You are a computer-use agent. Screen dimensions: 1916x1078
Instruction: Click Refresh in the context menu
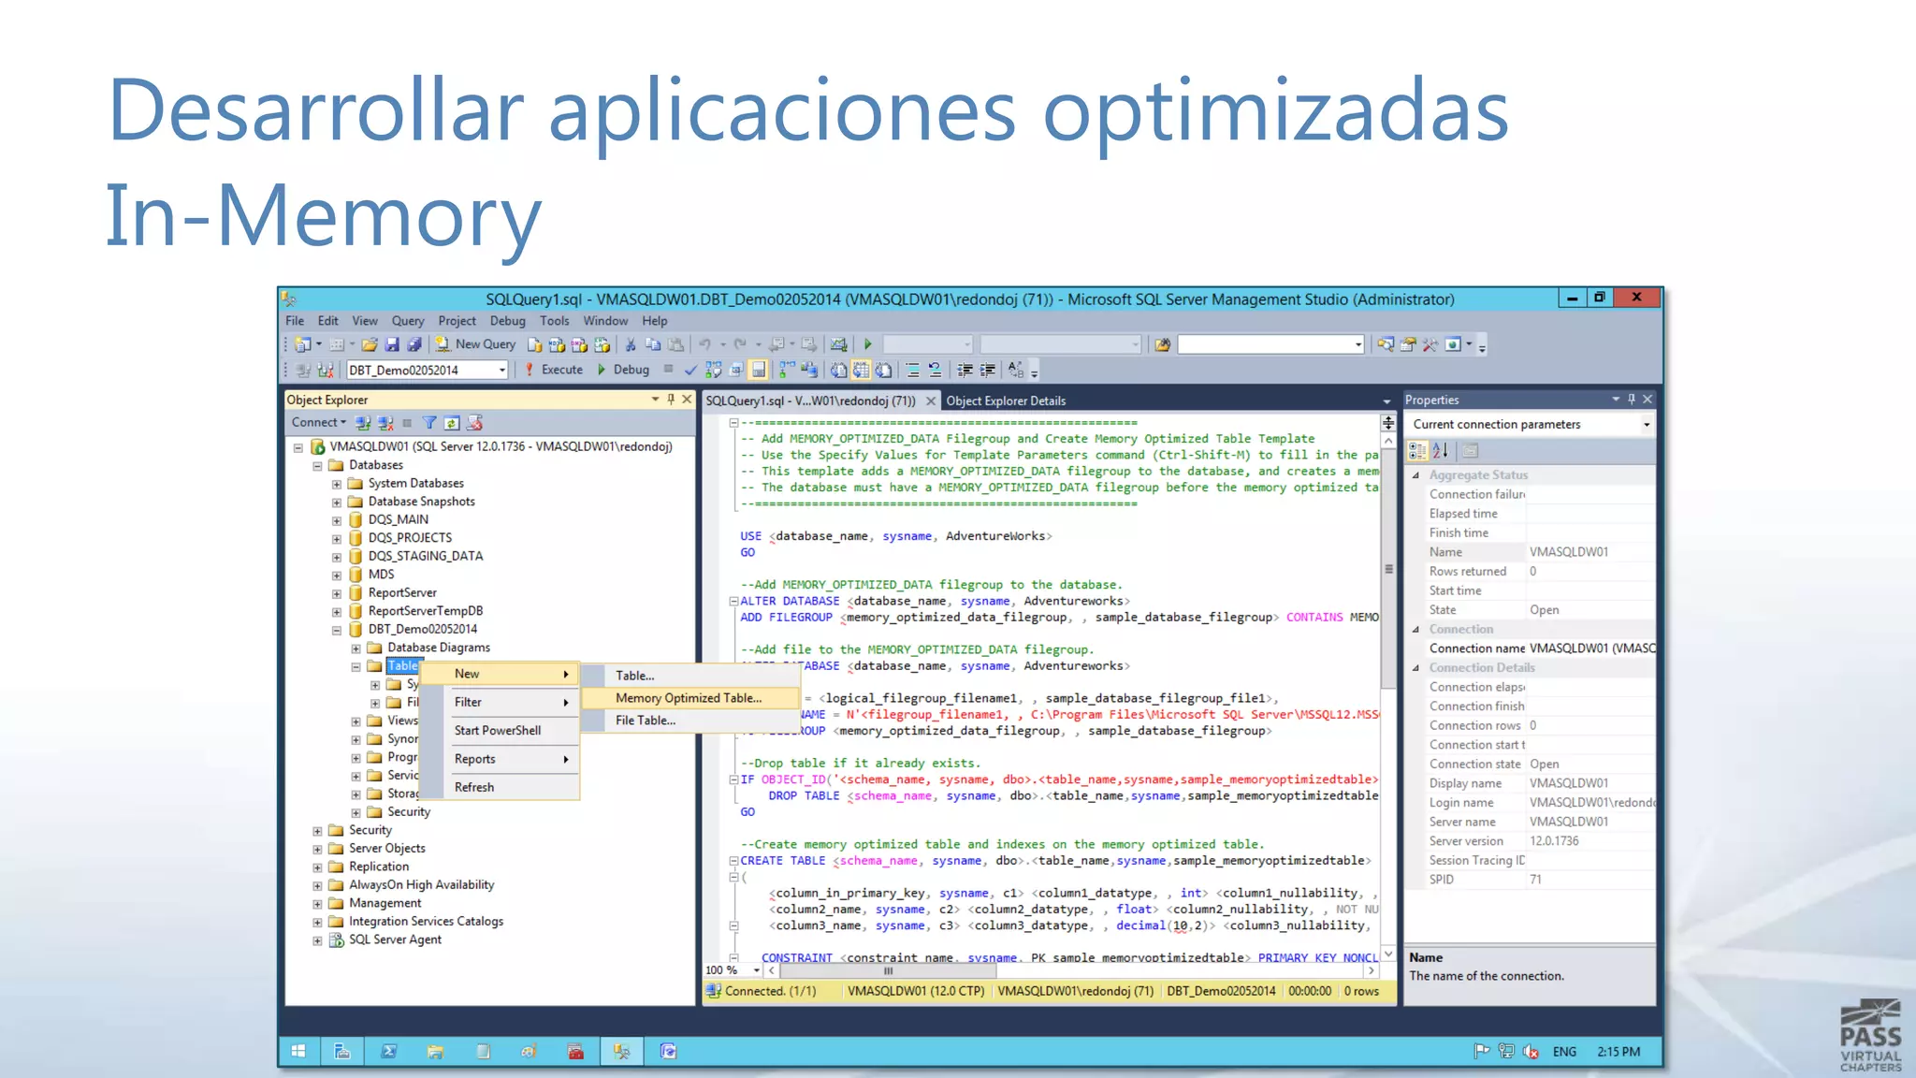(500, 787)
